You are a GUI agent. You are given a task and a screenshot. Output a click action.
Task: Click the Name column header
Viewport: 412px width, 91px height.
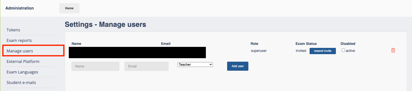[76, 44]
